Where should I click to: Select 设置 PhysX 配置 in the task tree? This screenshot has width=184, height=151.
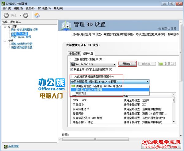tap(21, 37)
